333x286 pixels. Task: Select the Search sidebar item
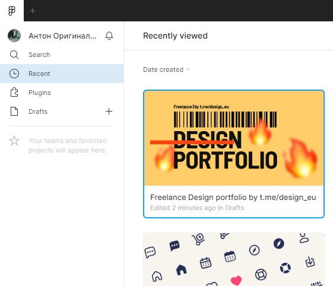point(62,55)
